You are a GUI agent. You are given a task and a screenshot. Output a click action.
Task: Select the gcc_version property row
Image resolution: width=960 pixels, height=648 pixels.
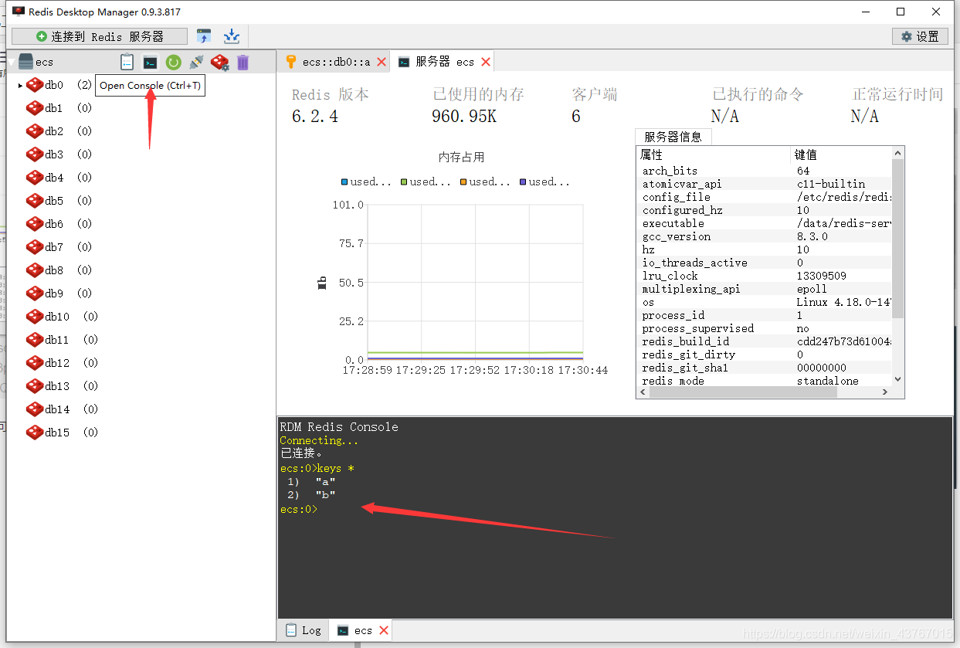764,236
